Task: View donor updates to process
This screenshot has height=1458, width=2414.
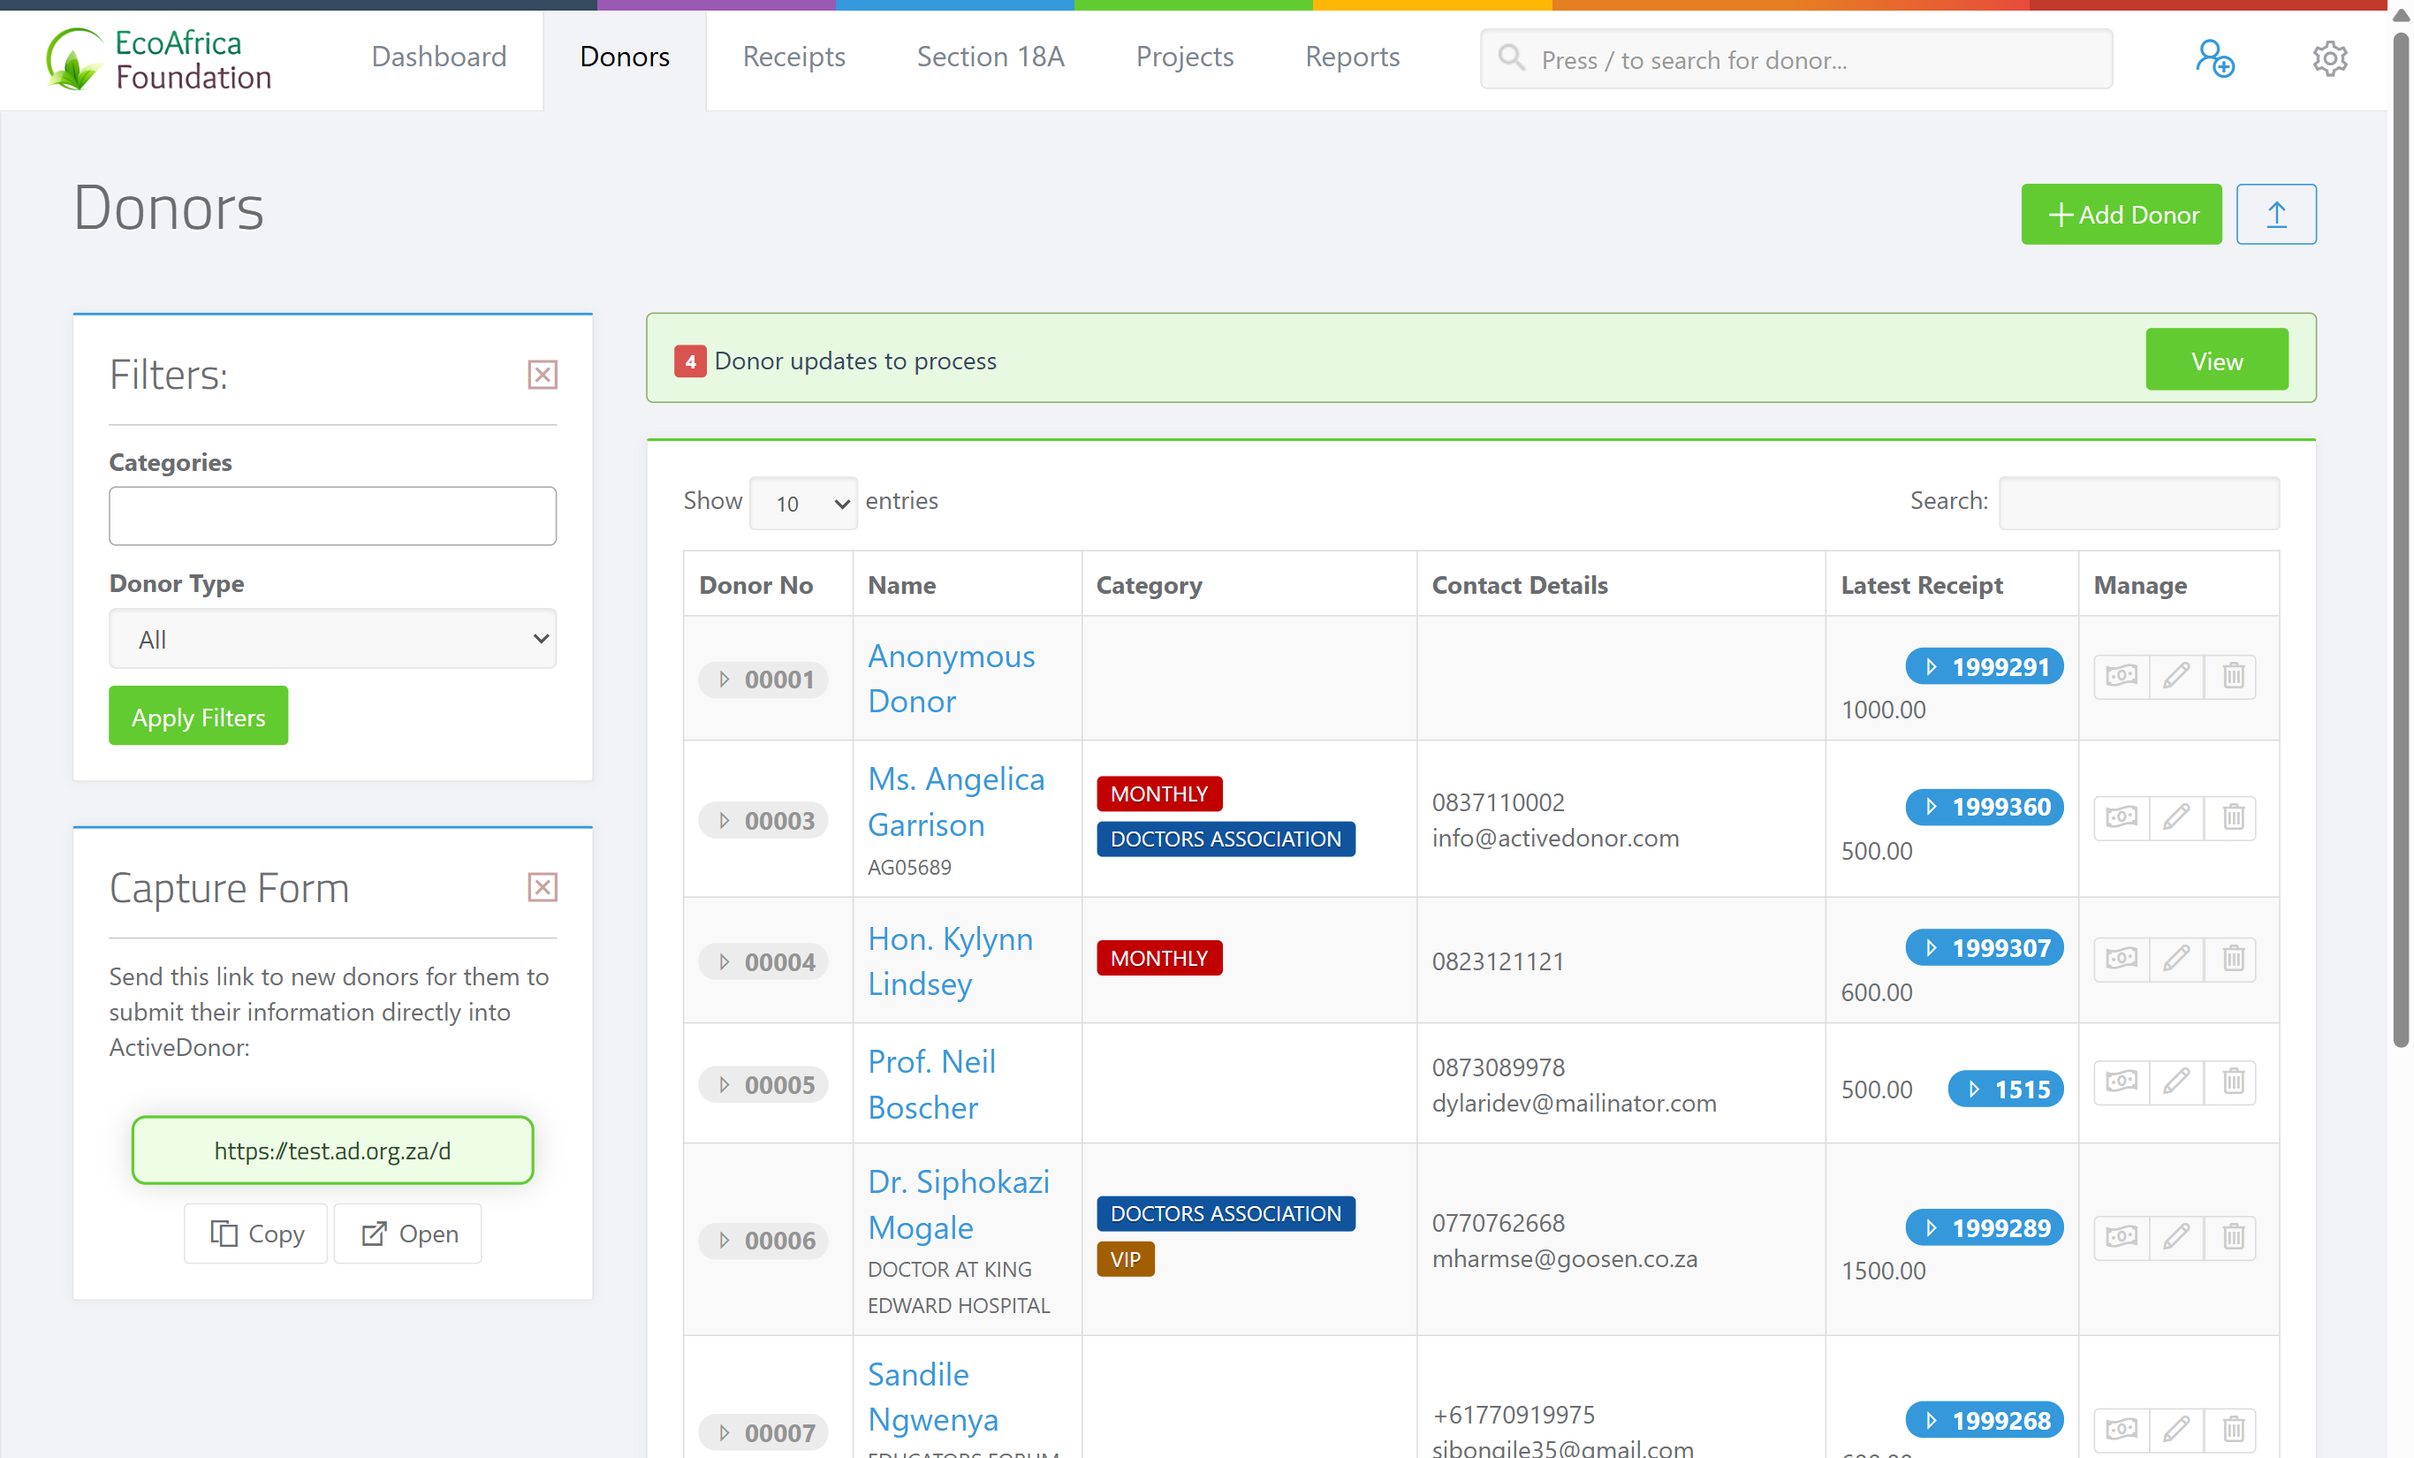Action: (x=2216, y=360)
